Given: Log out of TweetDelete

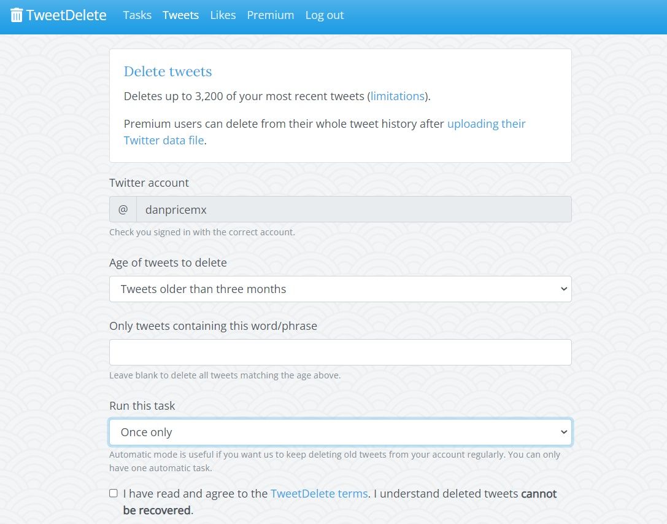Looking at the screenshot, I should (324, 15).
